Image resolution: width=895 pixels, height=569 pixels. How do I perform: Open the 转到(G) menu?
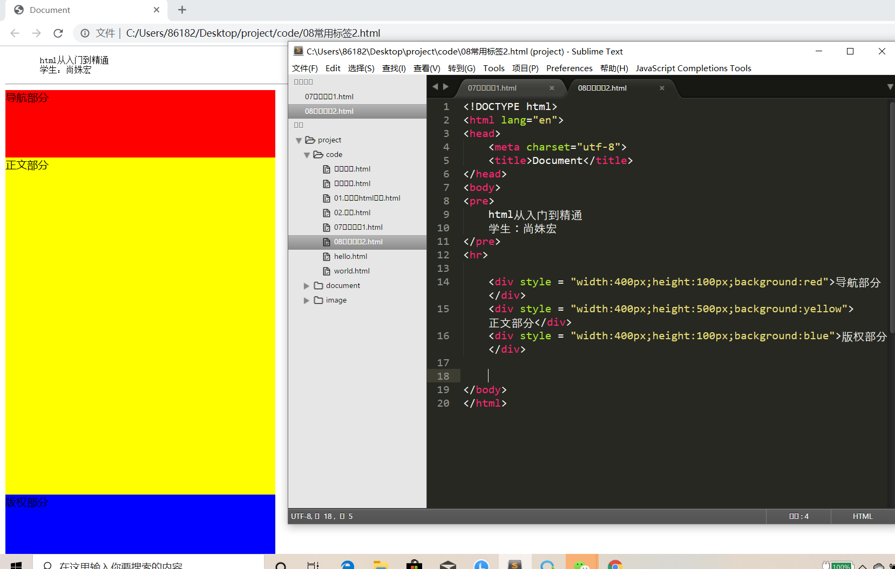tap(462, 68)
